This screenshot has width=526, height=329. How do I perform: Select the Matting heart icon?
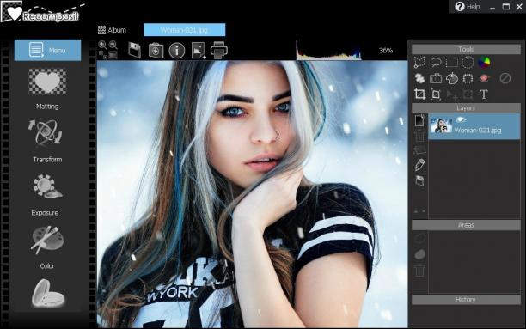click(x=47, y=82)
